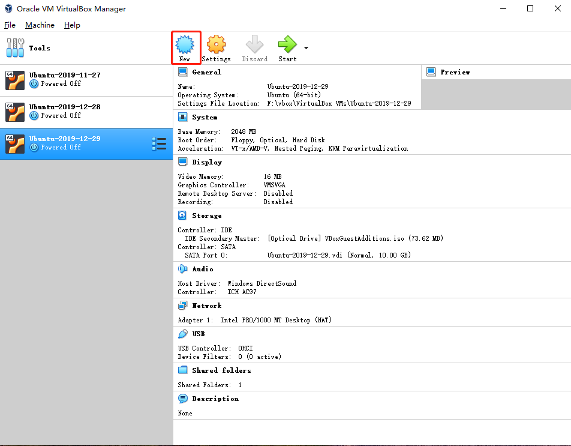
Task: Click the Storage section disk icon
Action: [182, 215]
